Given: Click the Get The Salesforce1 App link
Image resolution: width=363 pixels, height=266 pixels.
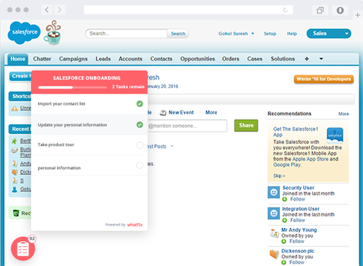Looking at the screenshot, I should point(295,132).
